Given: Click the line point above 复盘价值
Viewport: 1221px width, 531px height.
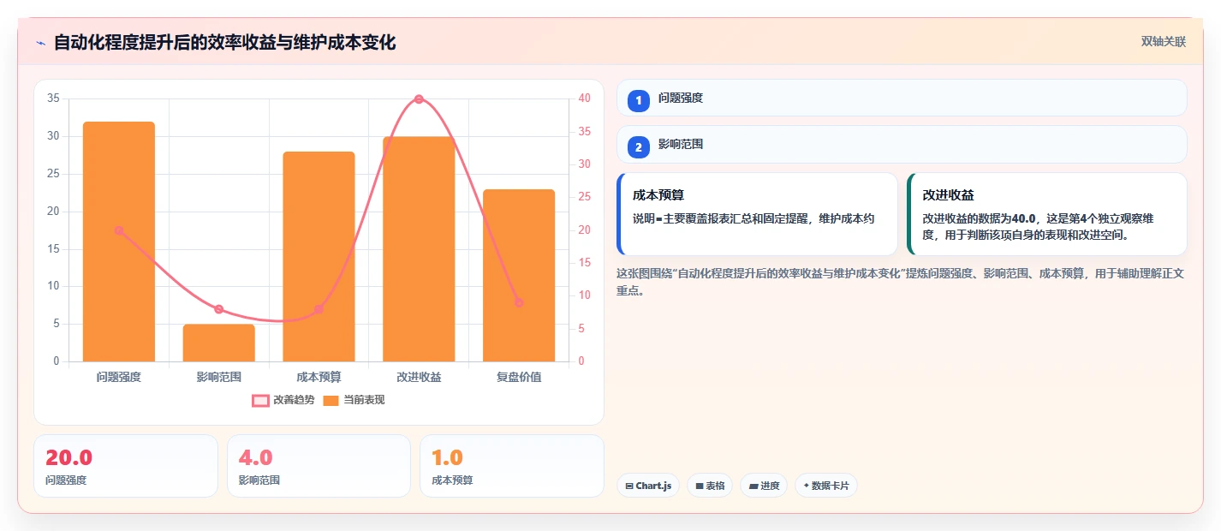Looking at the screenshot, I should pos(519,302).
